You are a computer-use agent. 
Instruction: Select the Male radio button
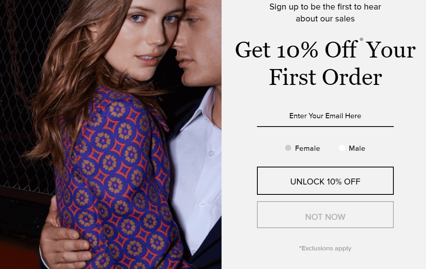click(x=342, y=148)
